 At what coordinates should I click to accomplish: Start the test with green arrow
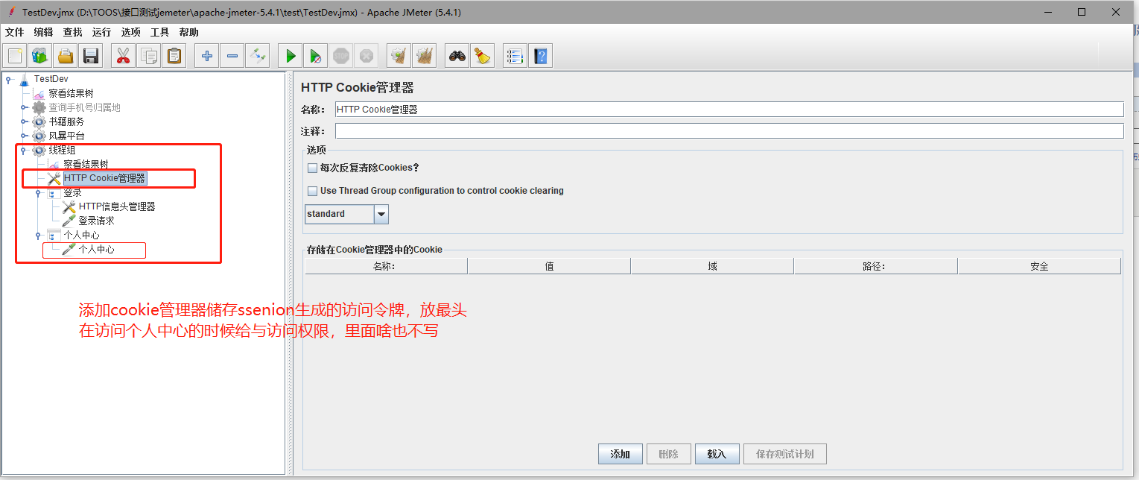[x=291, y=55]
